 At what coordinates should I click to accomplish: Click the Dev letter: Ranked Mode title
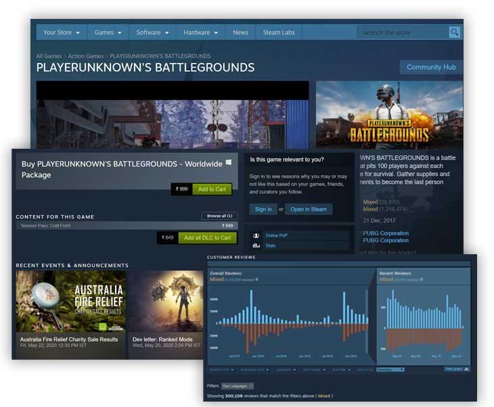[162, 339]
